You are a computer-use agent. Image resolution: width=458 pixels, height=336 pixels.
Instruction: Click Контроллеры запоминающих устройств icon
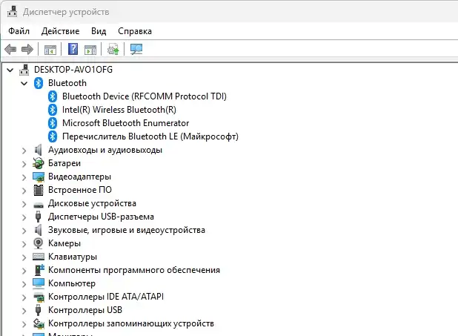point(39,323)
